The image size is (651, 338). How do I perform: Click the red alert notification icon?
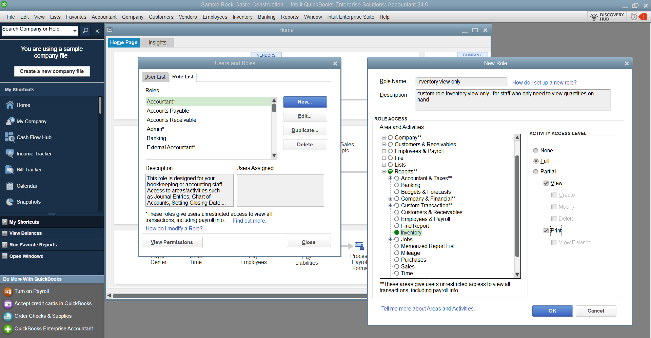click(x=643, y=17)
